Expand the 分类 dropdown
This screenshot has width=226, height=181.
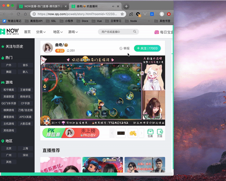(41, 32)
